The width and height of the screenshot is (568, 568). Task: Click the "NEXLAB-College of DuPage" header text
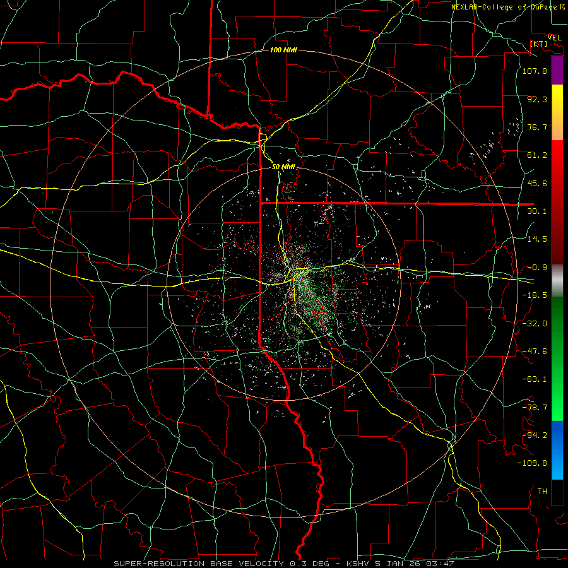[504, 7]
